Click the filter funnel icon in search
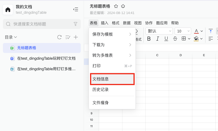 (75, 24)
